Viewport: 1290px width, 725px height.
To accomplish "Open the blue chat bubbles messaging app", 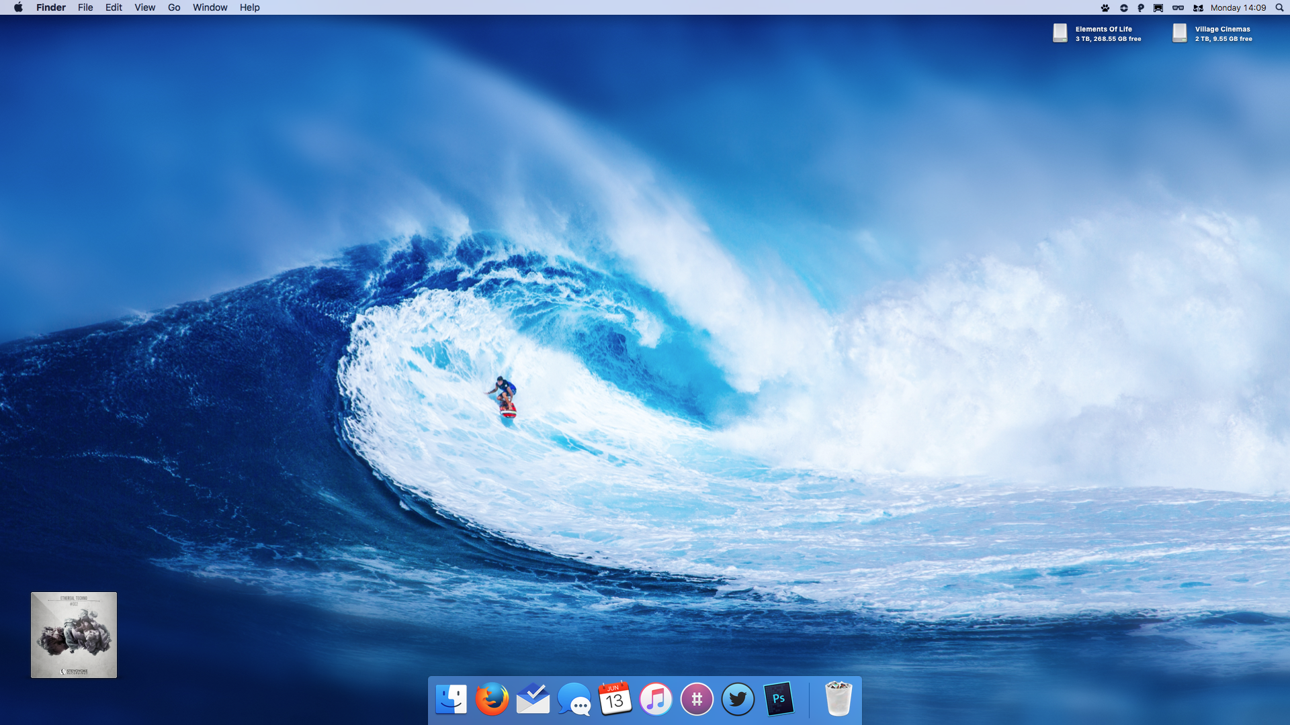I will click(574, 699).
